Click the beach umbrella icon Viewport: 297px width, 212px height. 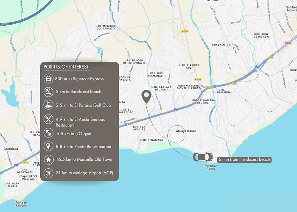click(x=48, y=92)
